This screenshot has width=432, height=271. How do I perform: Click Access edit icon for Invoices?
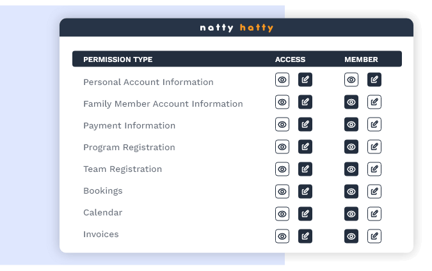305,236
